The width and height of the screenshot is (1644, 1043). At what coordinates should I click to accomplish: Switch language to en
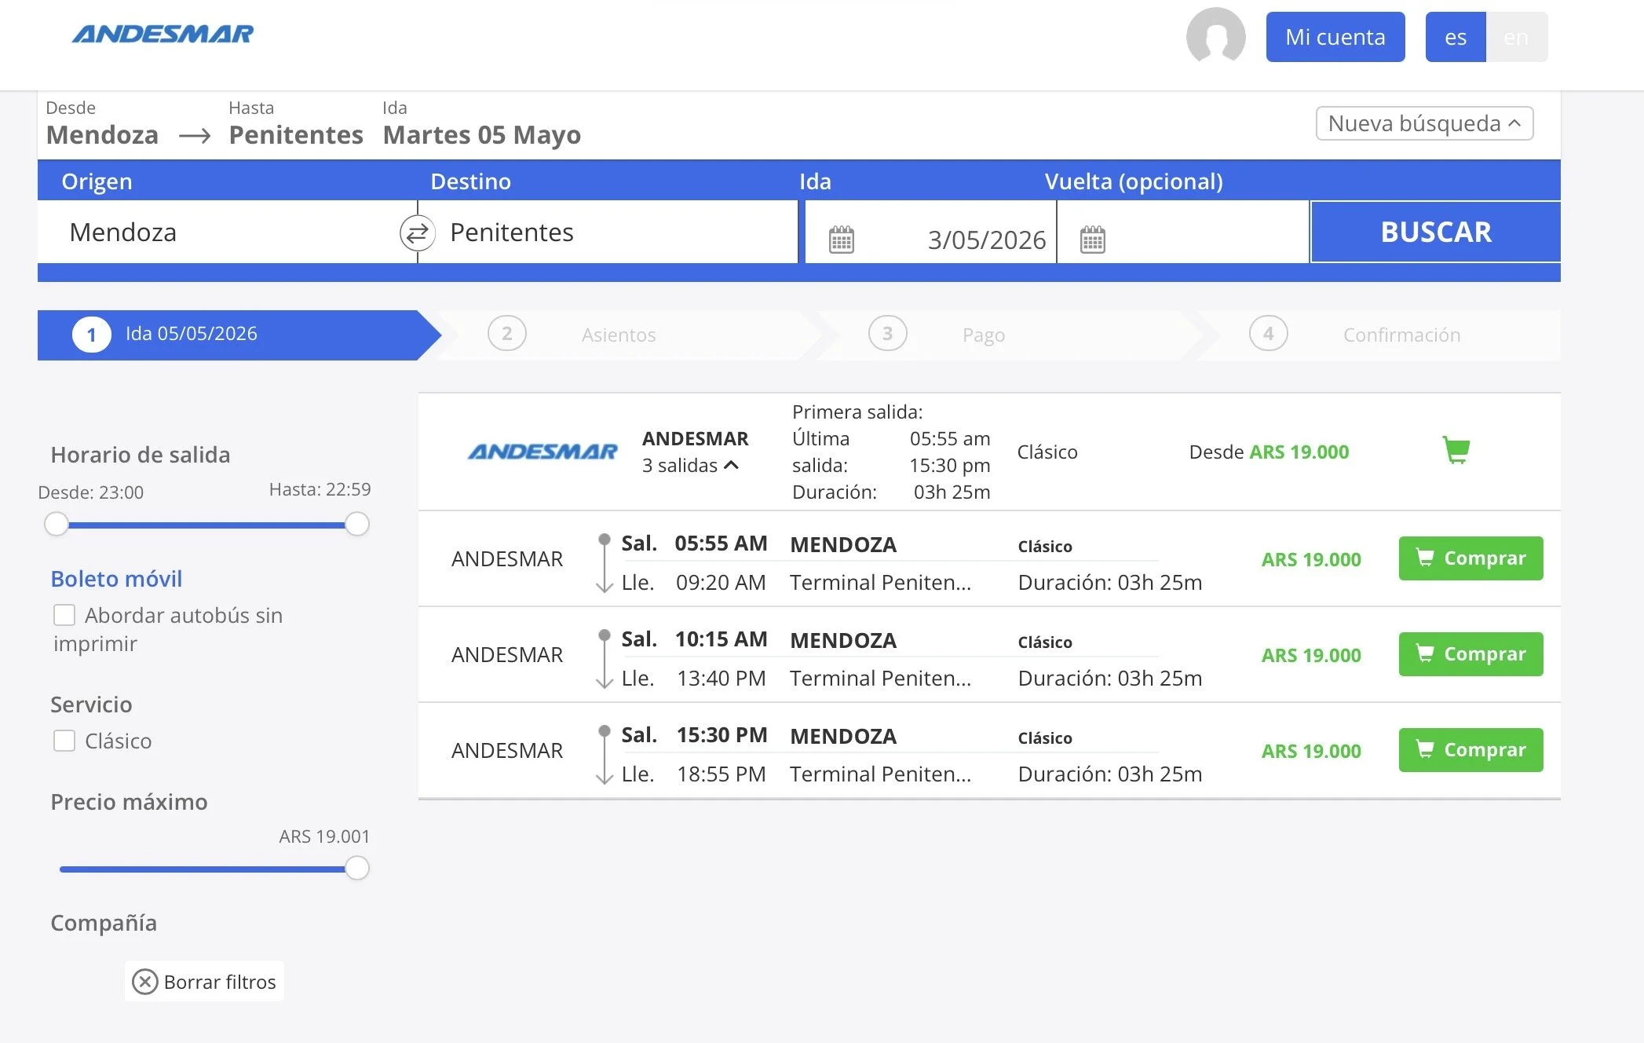click(1516, 37)
